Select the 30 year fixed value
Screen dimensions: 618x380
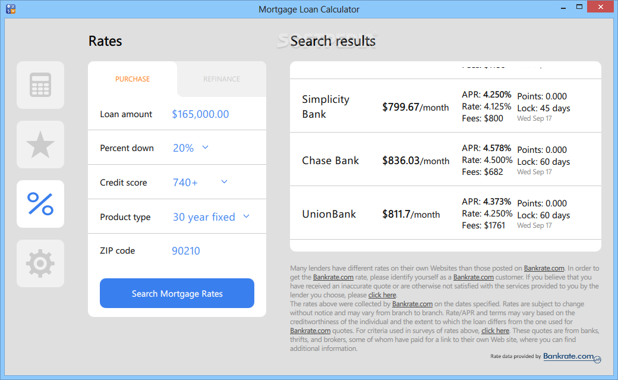204,217
